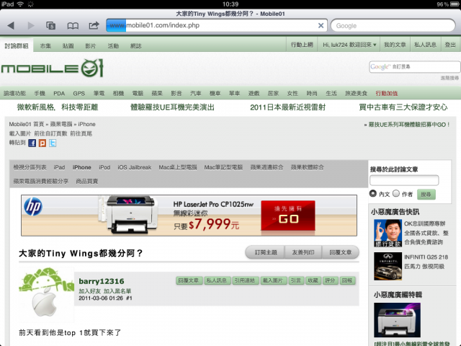Screen dimensions: 461x346
Task: Click the GO button in HP ad
Action: pos(288,216)
